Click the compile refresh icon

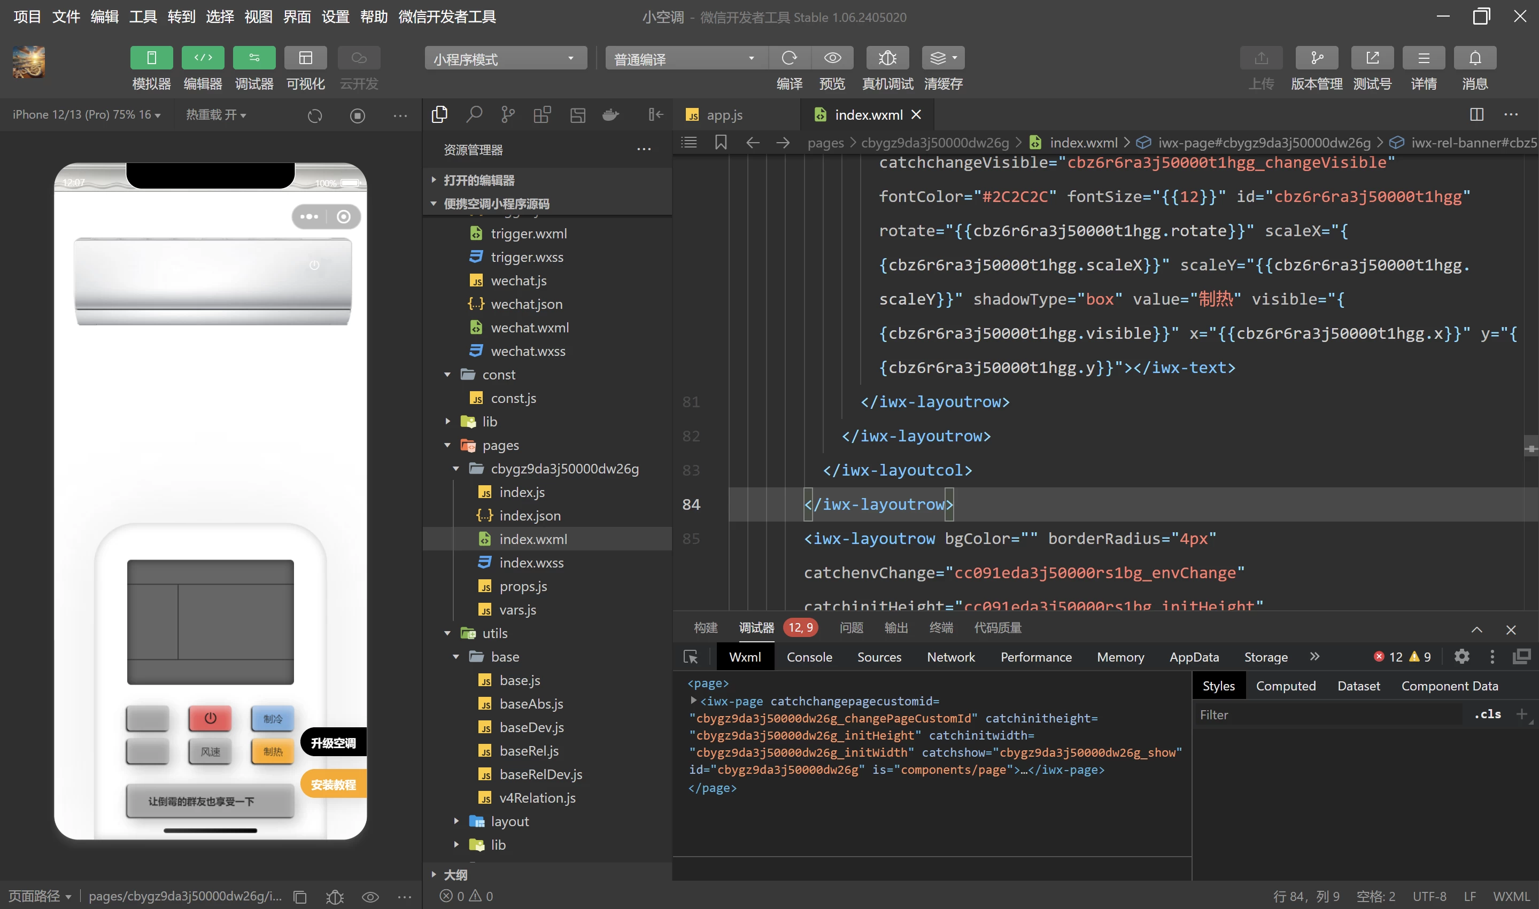789,58
